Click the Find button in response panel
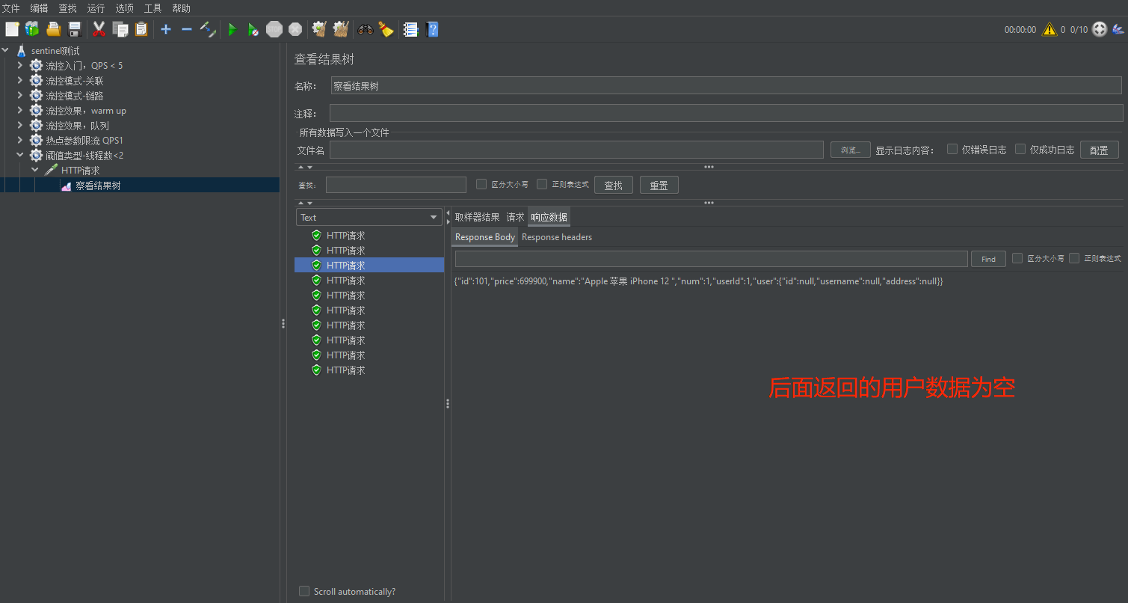This screenshot has height=603, width=1128. click(x=988, y=259)
